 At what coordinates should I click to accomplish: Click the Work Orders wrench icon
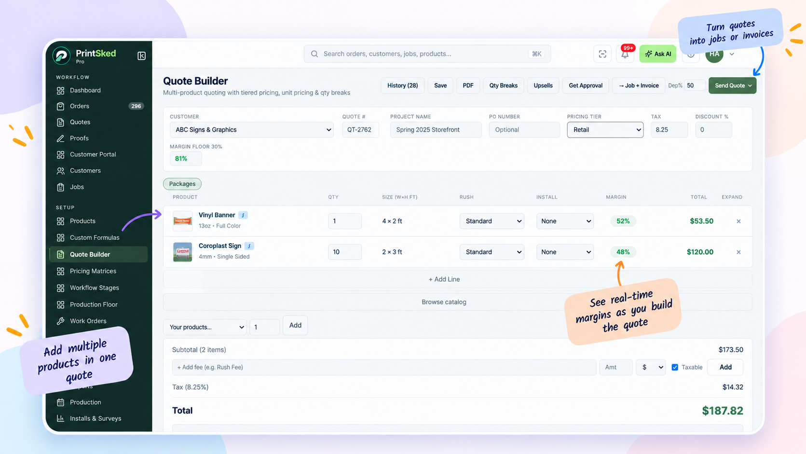[60, 321]
